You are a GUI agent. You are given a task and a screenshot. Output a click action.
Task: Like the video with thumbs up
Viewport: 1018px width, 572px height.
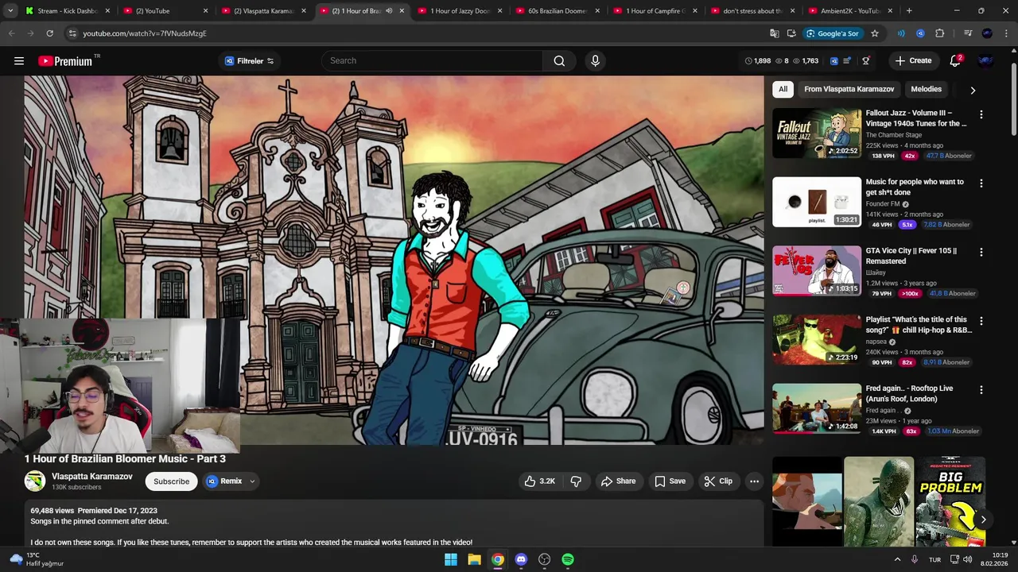pos(539,481)
